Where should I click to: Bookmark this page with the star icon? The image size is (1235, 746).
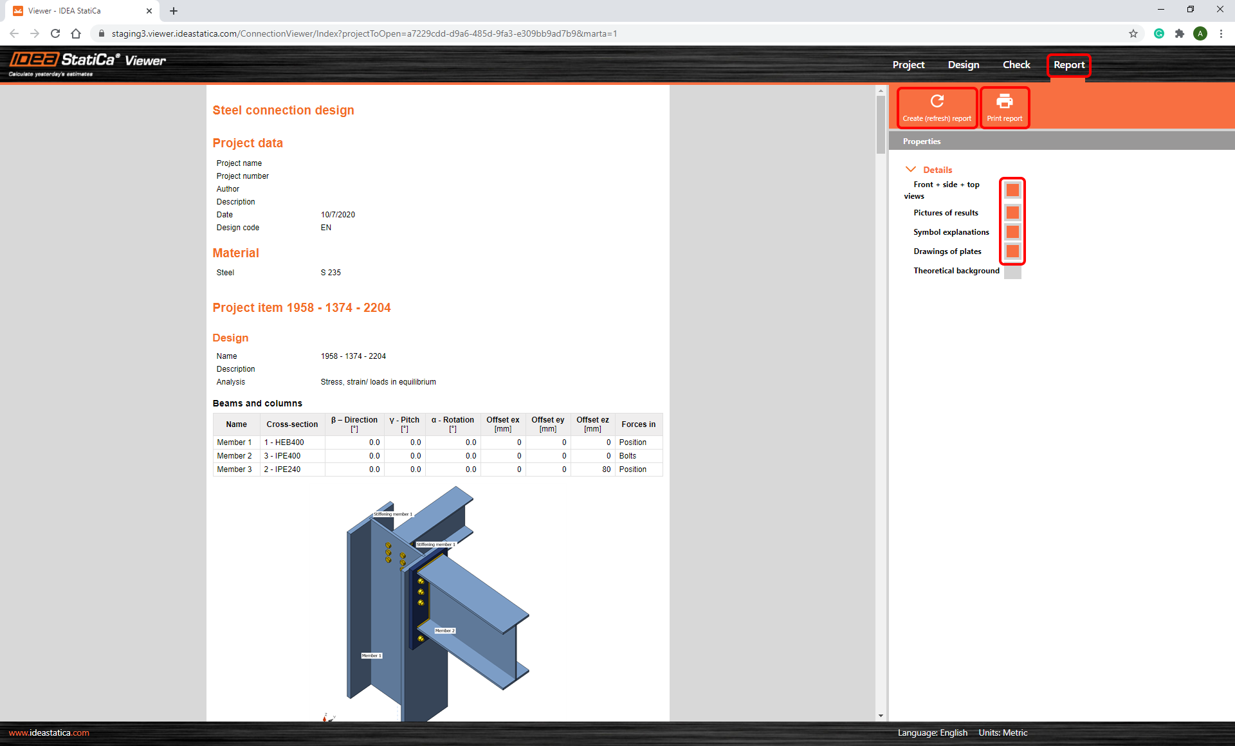tap(1133, 33)
